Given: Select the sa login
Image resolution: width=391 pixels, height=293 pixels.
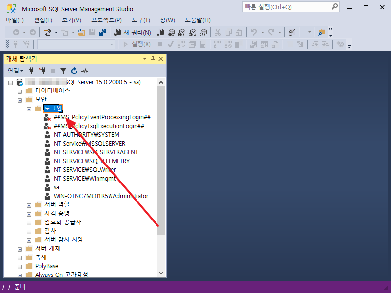Looking at the screenshot, I should pyautogui.click(x=56, y=187).
